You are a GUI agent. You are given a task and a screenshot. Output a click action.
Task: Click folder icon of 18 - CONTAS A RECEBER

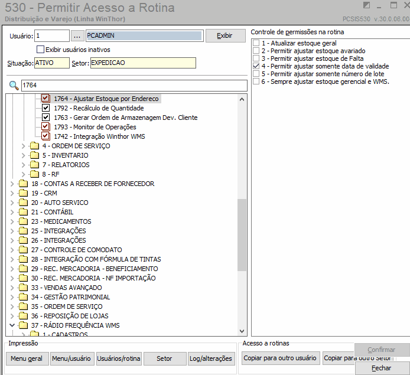coord(23,184)
